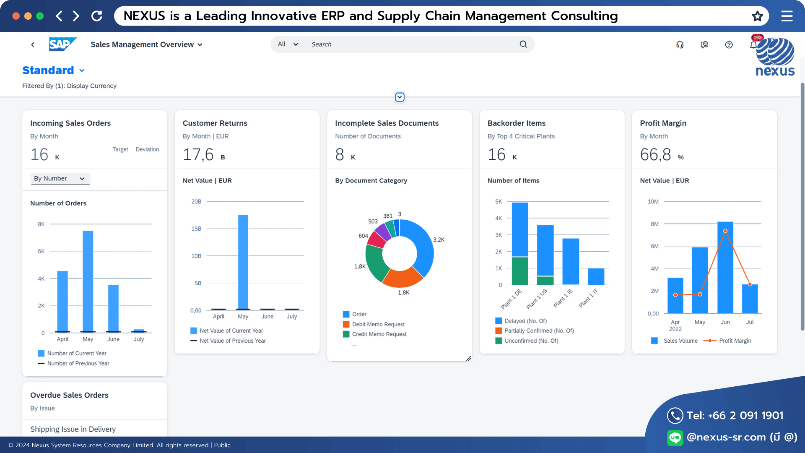The width and height of the screenshot is (805, 453).
Task: Bookmark page with star icon
Action: point(757,16)
